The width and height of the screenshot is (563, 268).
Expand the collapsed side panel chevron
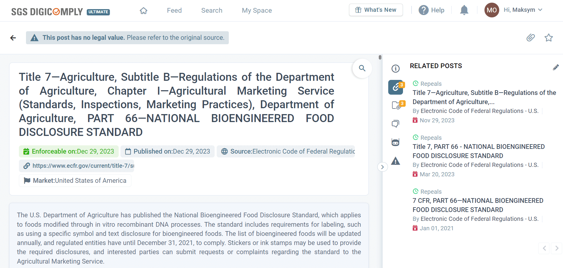[x=382, y=167]
